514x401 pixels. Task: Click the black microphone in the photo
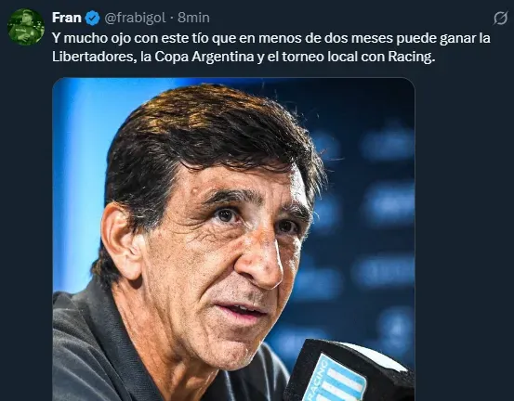(x=348, y=371)
